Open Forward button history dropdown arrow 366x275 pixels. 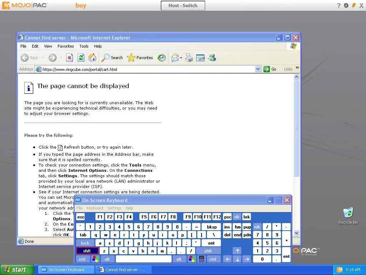coord(61,58)
